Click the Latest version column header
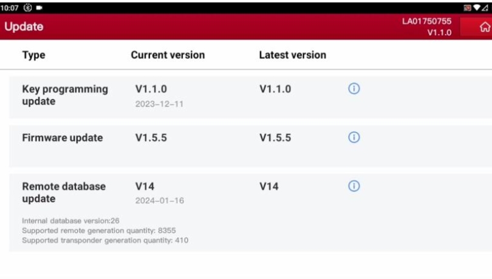492x279 pixels. click(292, 55)
